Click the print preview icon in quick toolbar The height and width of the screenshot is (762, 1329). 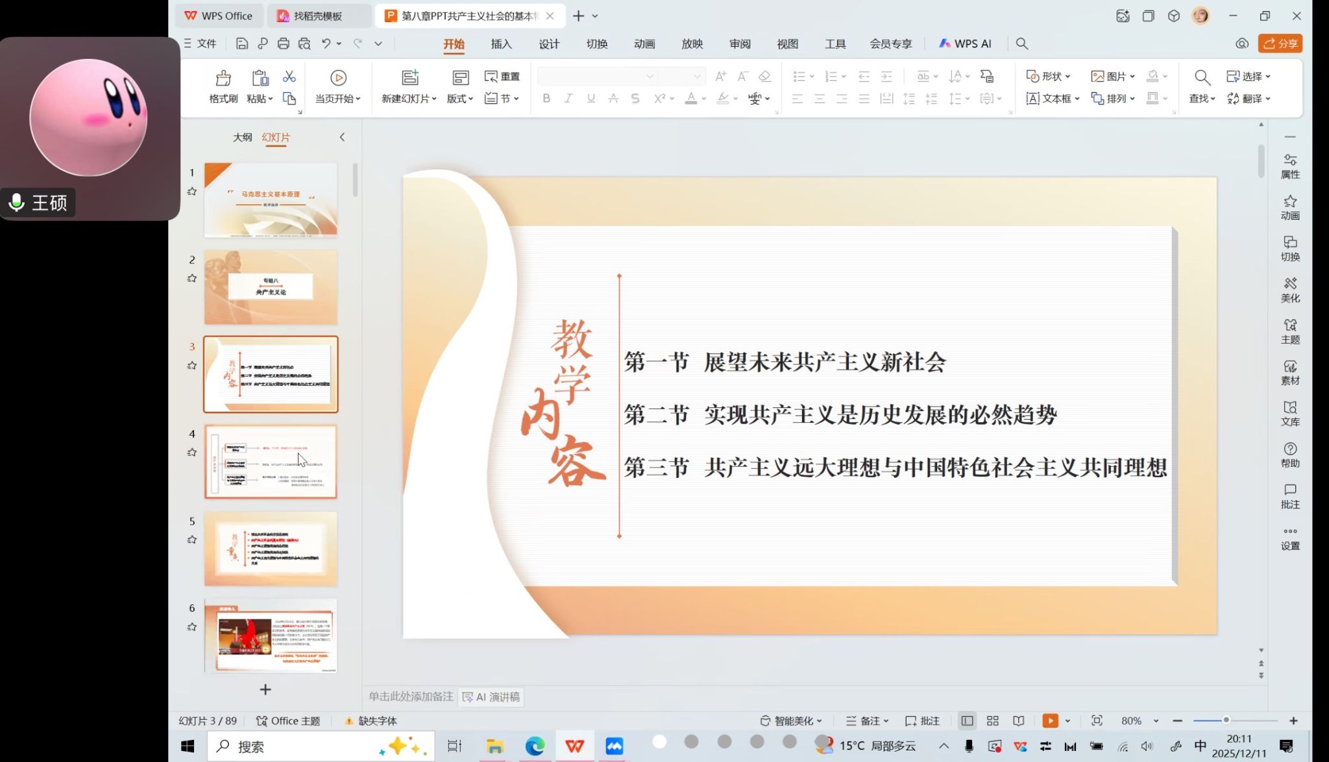pos(304,43)
